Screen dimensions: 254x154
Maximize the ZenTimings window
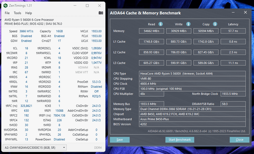coord(87,6)
